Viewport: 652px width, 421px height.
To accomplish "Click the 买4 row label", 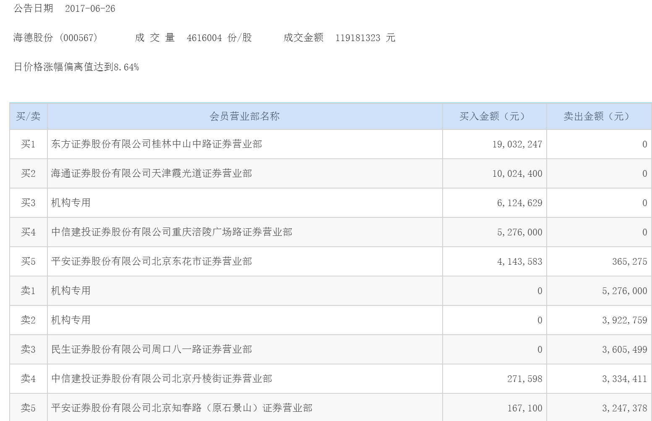I will tap(28, 232).
